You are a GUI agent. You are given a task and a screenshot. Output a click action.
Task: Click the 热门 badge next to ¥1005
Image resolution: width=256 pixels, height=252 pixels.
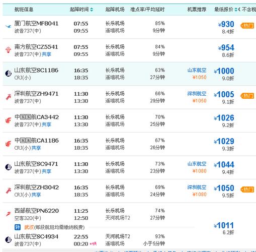coord(247,96)
